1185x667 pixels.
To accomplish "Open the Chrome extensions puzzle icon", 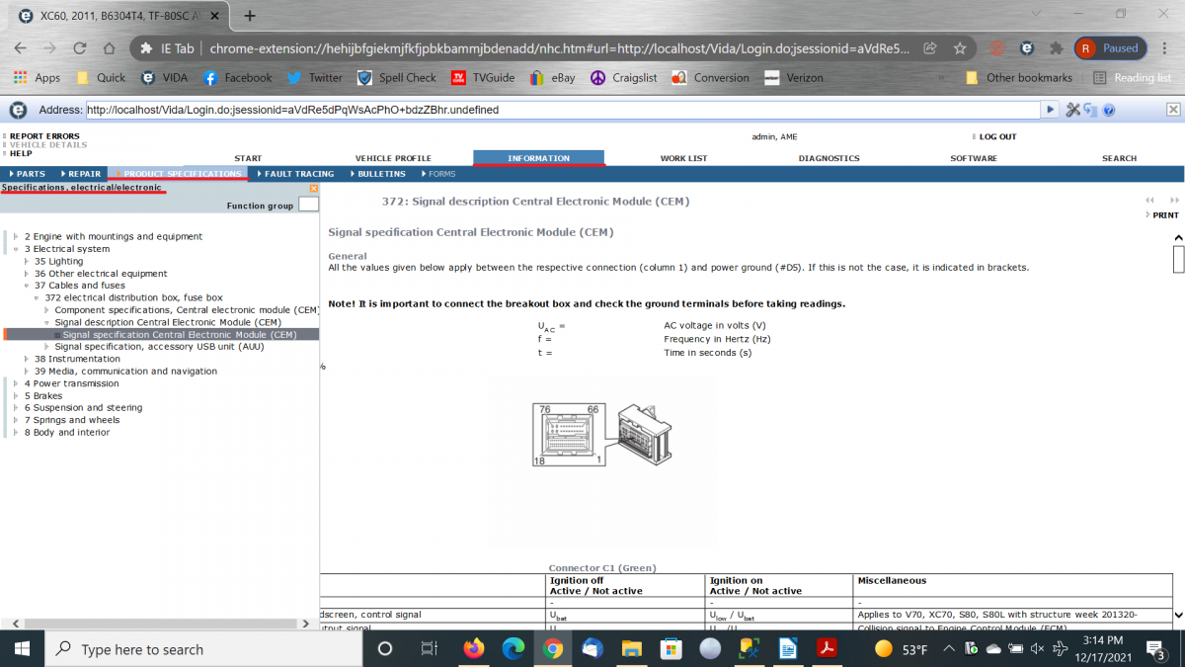I will [x=1056, y=47].
